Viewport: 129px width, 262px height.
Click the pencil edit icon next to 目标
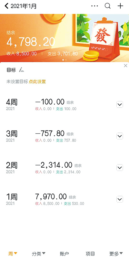click(x=21, y=70)
